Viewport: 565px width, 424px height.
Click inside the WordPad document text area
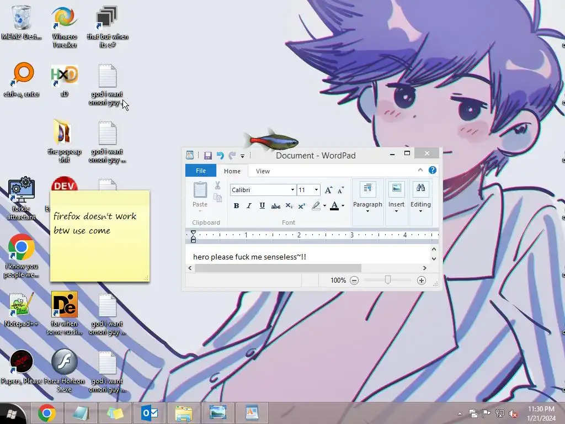click(x=308, y=254)
